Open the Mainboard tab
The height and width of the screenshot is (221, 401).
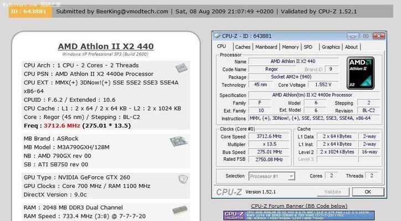(266, 47)
